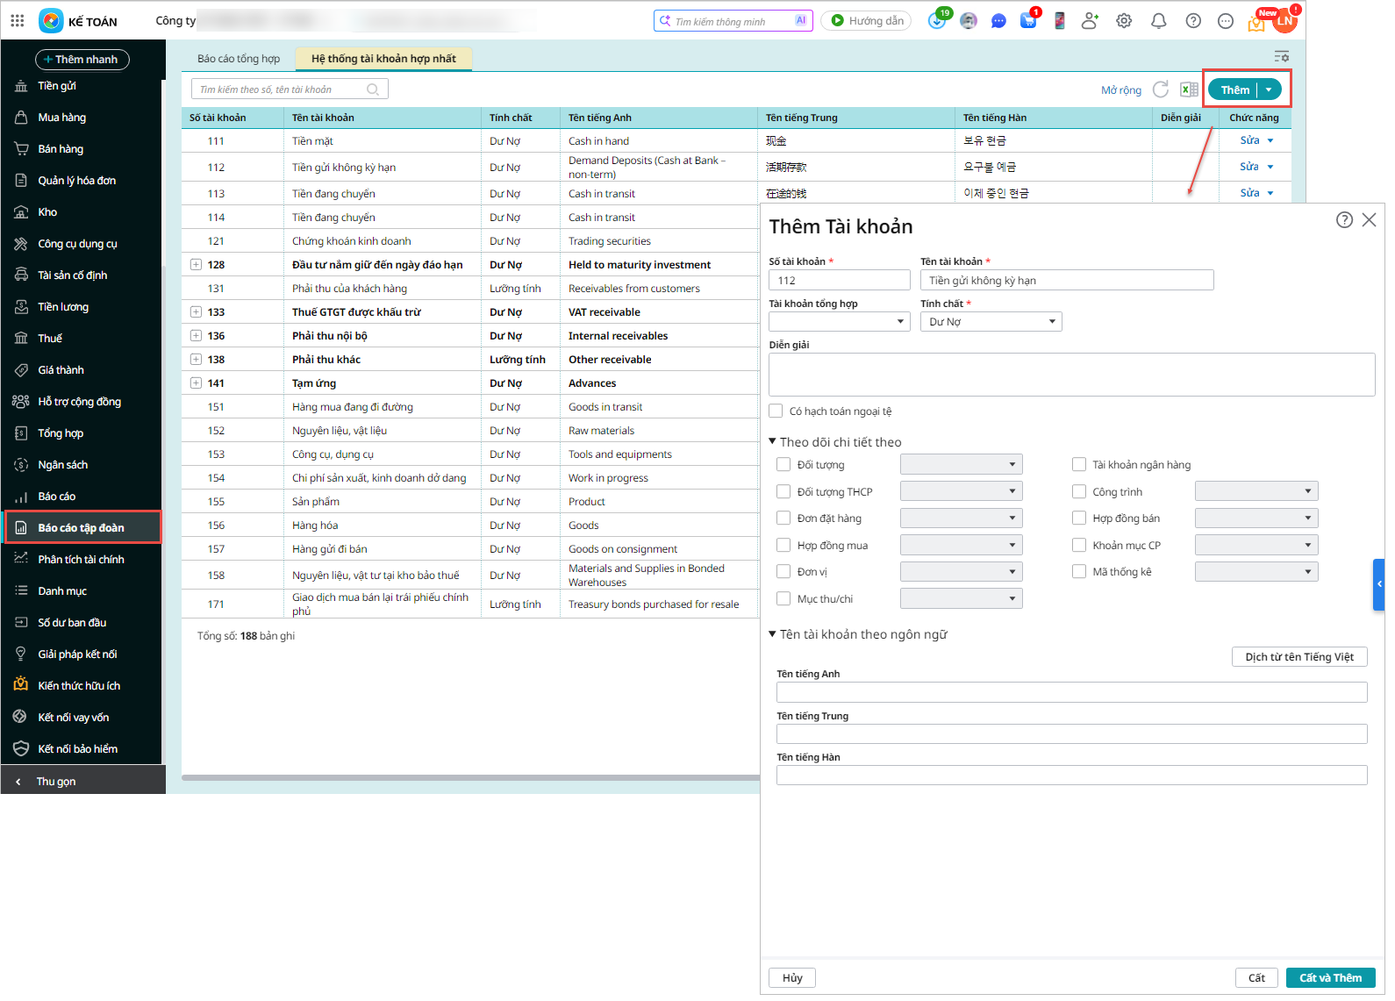Click the horizontal scrollbar under the table
Viewport: 1395px width, 1001px height.
pyautogui.click(x=470, y=777)
